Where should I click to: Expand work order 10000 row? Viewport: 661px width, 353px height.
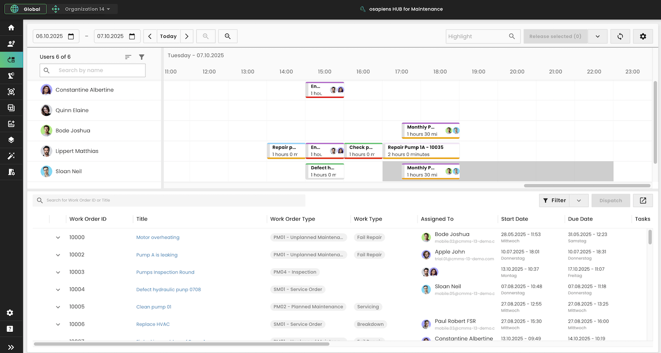(58, 237)
